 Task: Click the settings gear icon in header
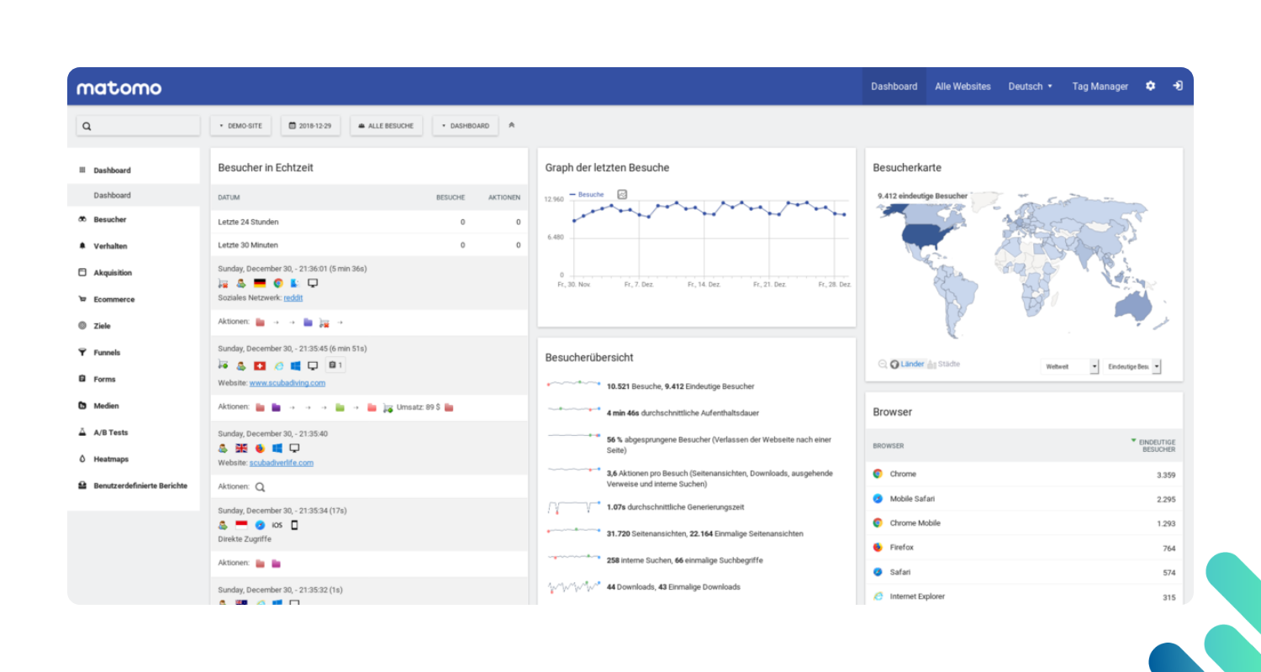(x=1150, y=87)
